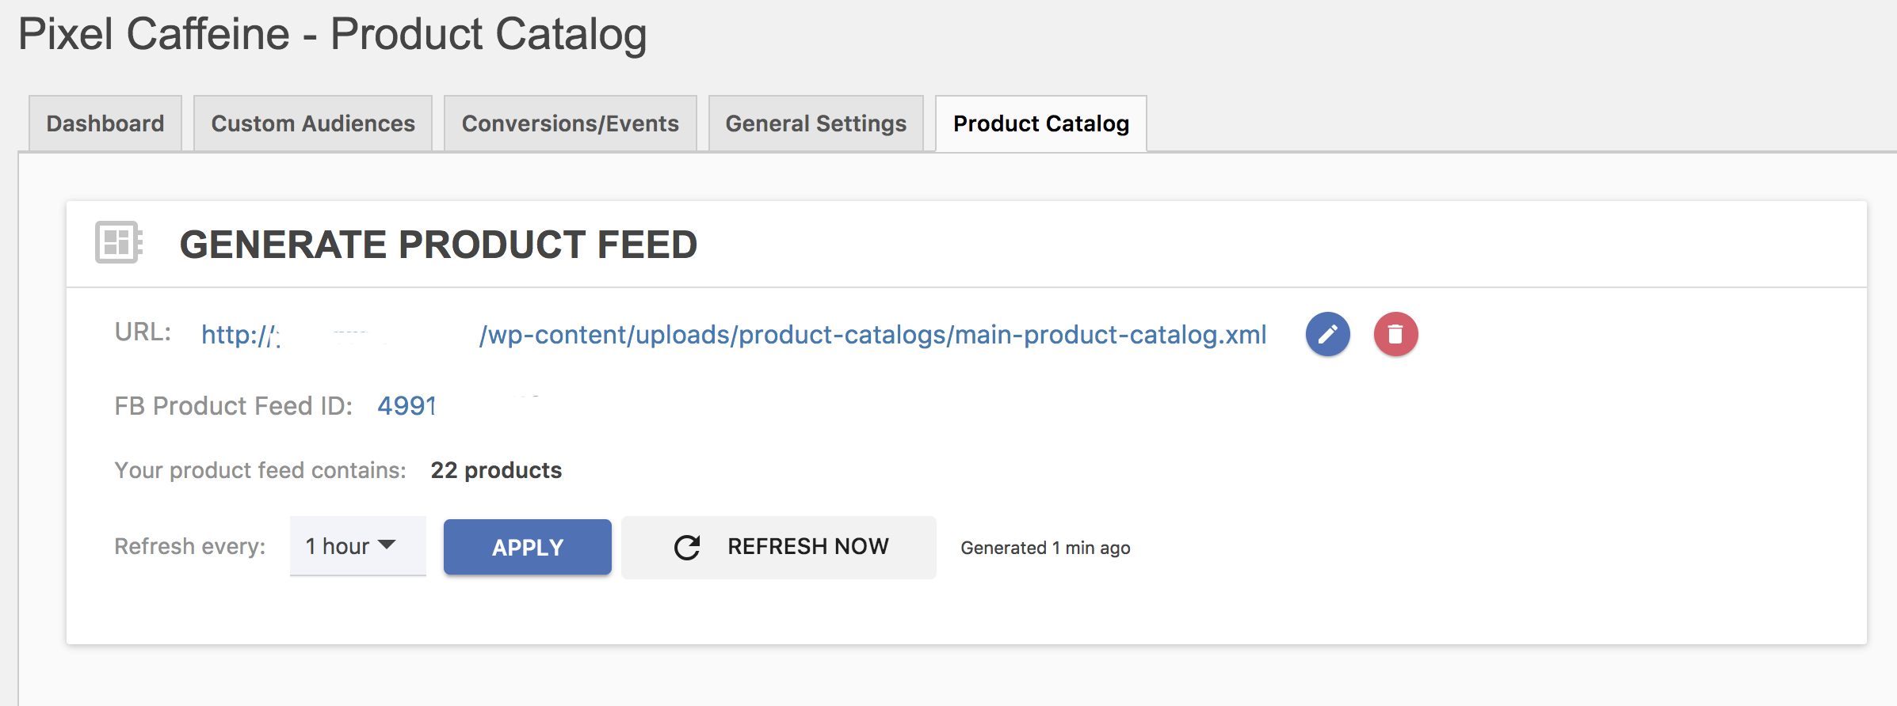1897x706 pixels.
Task: Click the GENERATE PRODUCT FEED heading
Action: (438, 245)
